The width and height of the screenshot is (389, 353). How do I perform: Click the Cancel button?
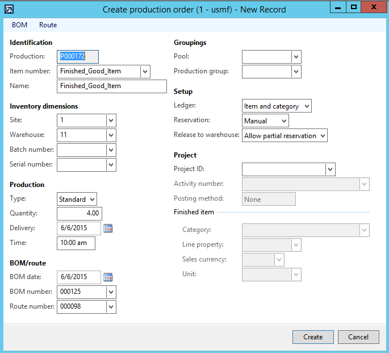[x=358, y=337]
